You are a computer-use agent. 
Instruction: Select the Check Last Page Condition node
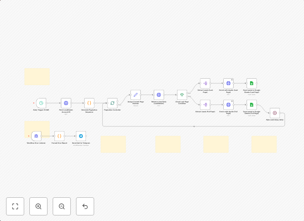tap(182, 95)
